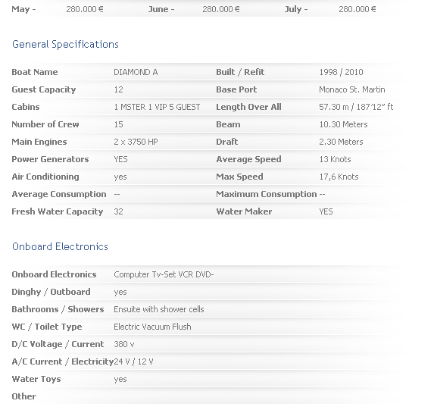Click the General Specifications heading
The height and width of the screenshot is (410, 434).
pos(65,44)
